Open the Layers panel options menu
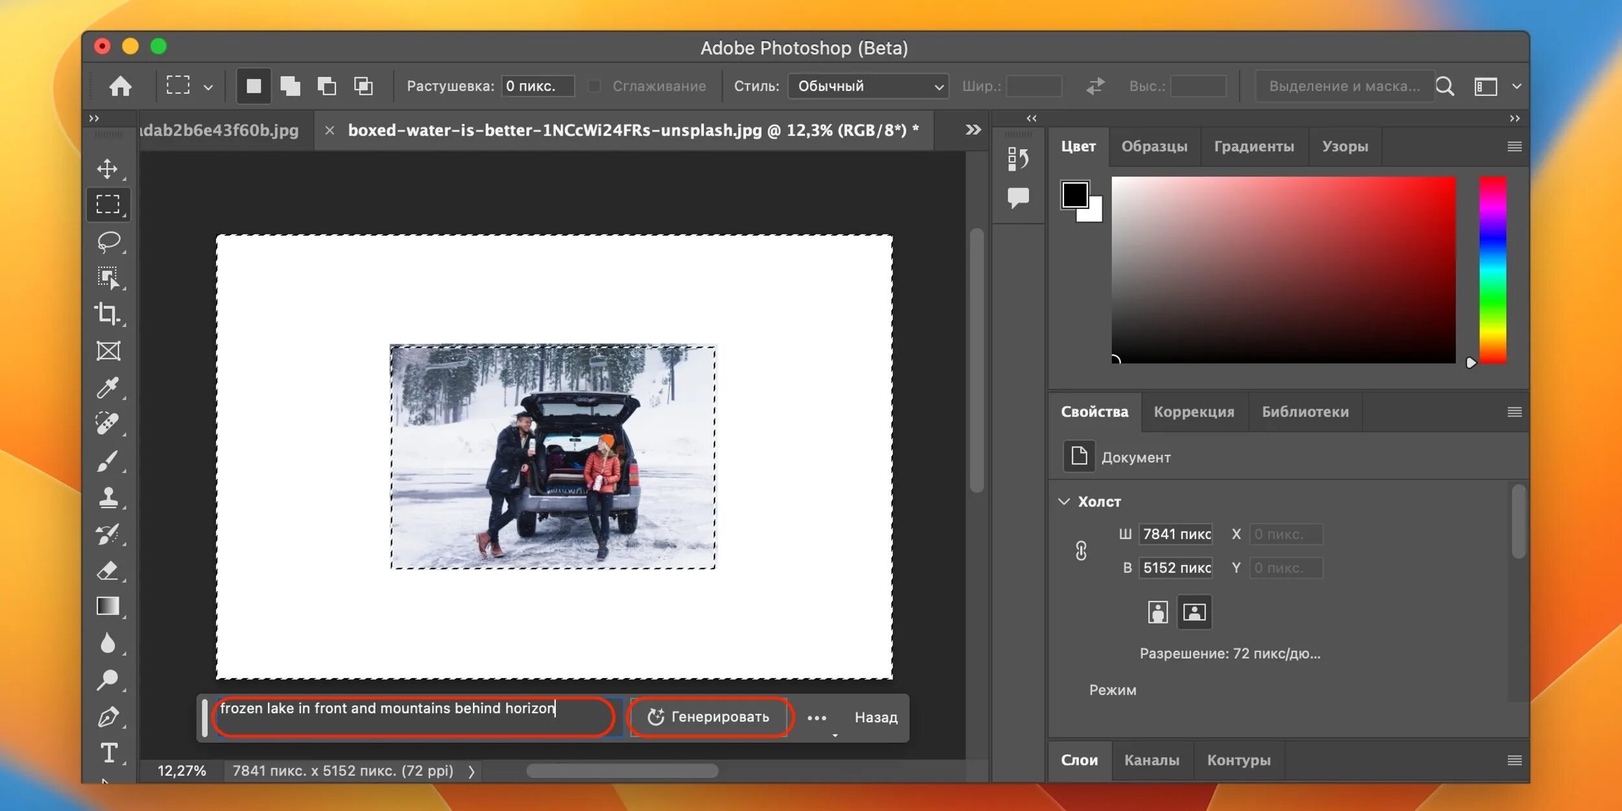 tap(1514, 760)
